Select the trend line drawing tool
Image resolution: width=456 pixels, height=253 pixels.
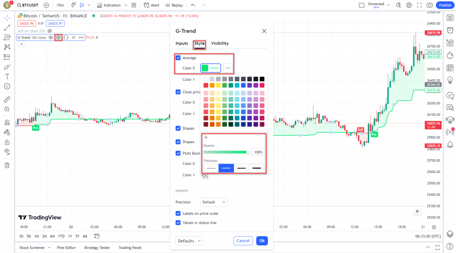click(7, 28)
